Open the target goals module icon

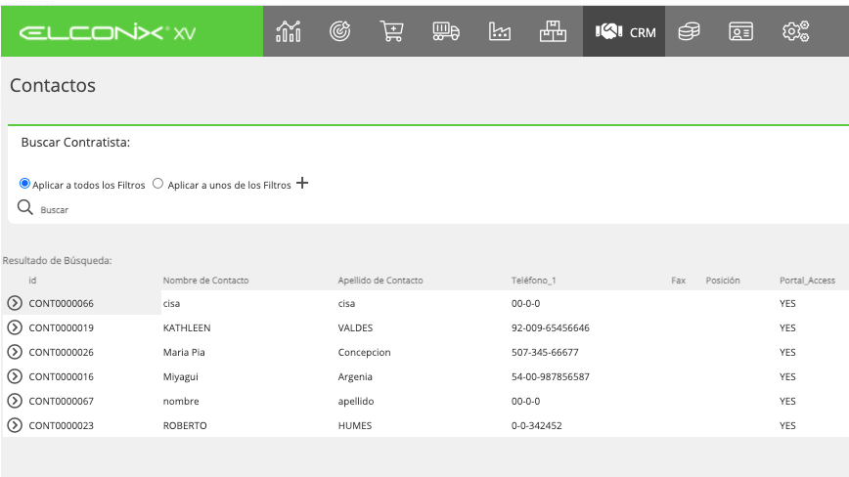340,31
